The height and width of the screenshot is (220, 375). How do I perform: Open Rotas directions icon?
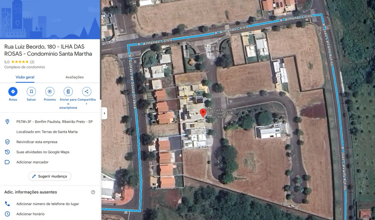click(x=13, y=92)
